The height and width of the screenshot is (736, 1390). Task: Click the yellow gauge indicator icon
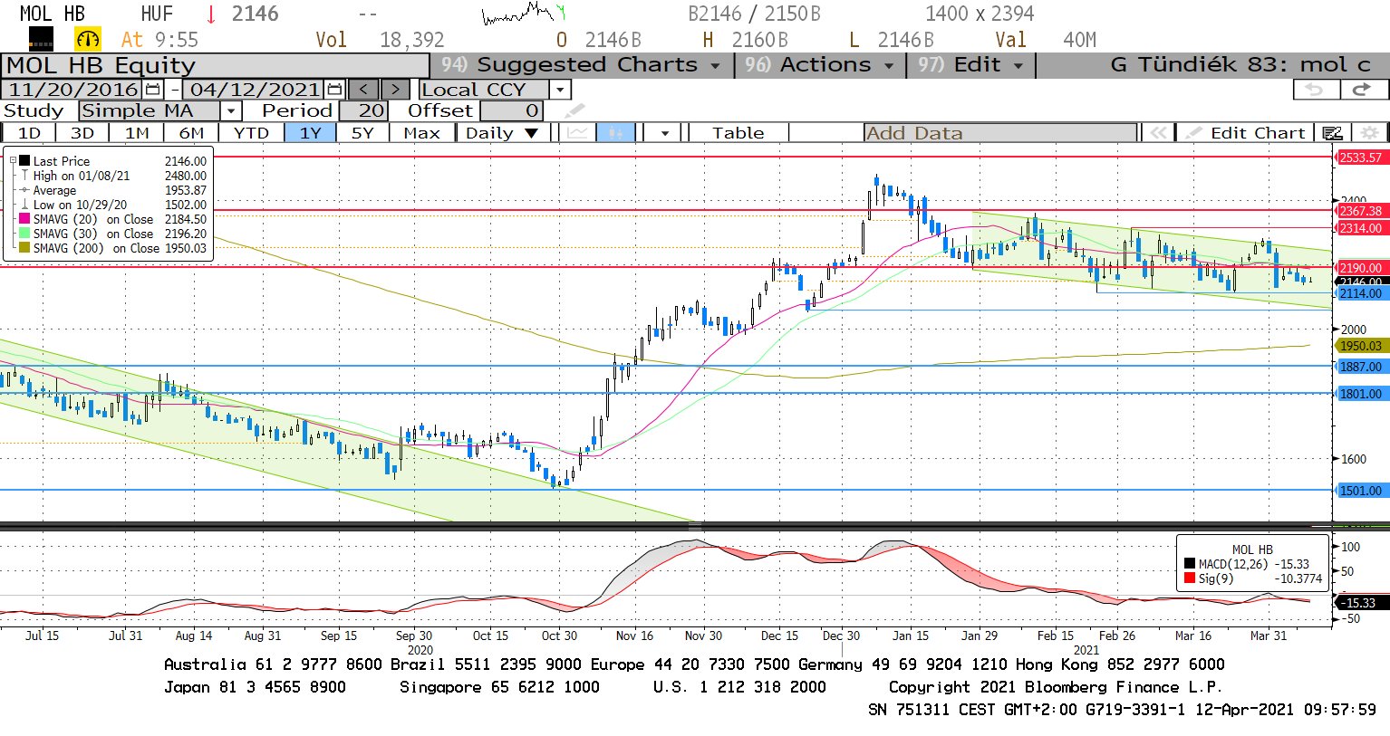pos(88,40)
